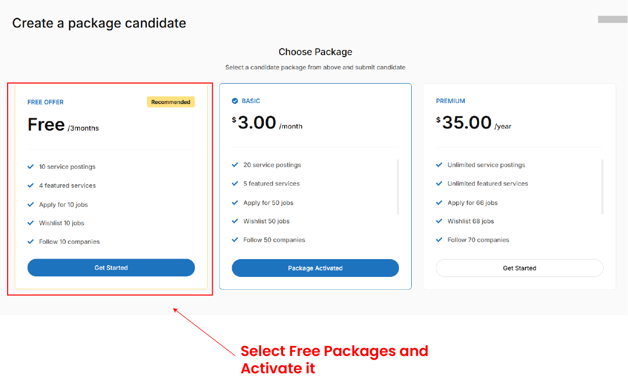Click the checkmark beside Wishlist 68 jobs

[439, 221]
